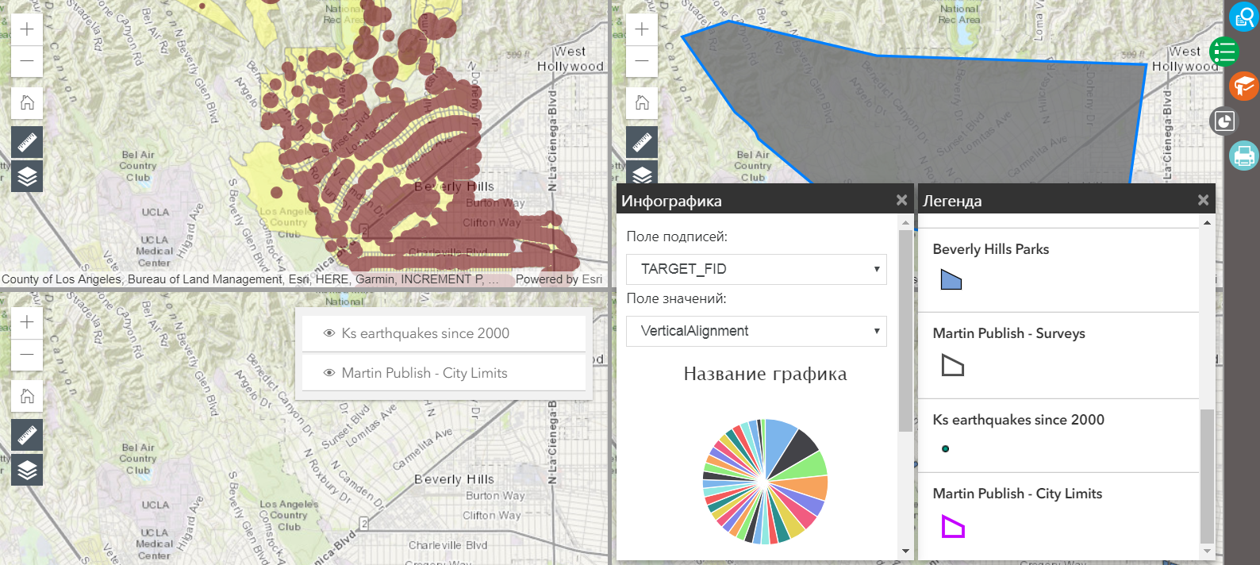The image size is (1260, 565).
Task: Toggle visibility of Ks earthquakes since 2000
Action: point(329,333)
